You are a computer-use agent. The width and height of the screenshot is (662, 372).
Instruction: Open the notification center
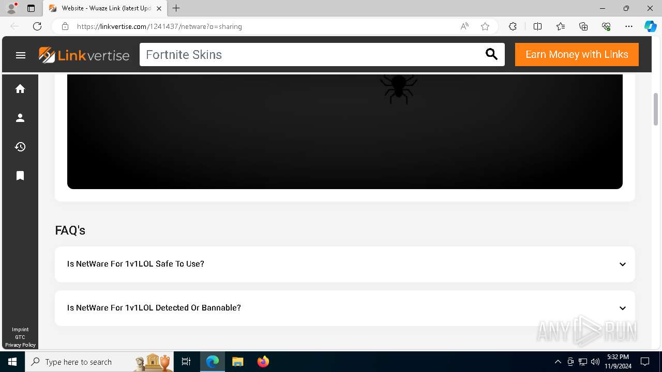point(645,362)
